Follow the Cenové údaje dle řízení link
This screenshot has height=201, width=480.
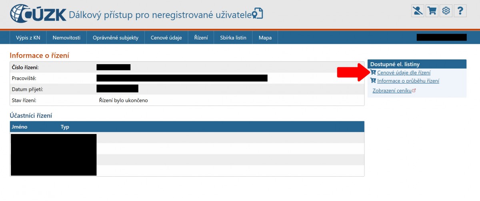404,73
